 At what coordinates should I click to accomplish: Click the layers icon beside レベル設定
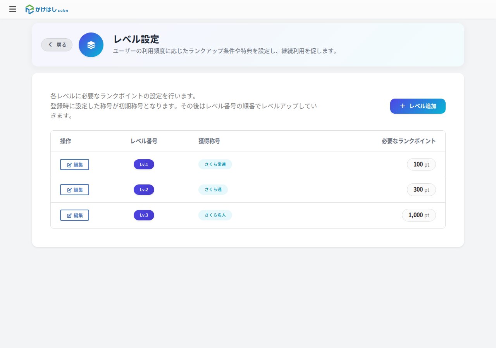click(x=91, y=45)
